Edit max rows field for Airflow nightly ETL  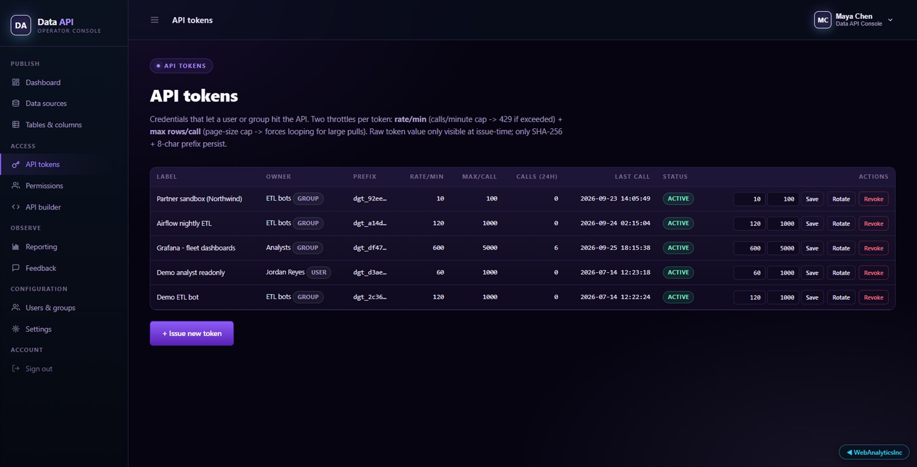[783, 223]
